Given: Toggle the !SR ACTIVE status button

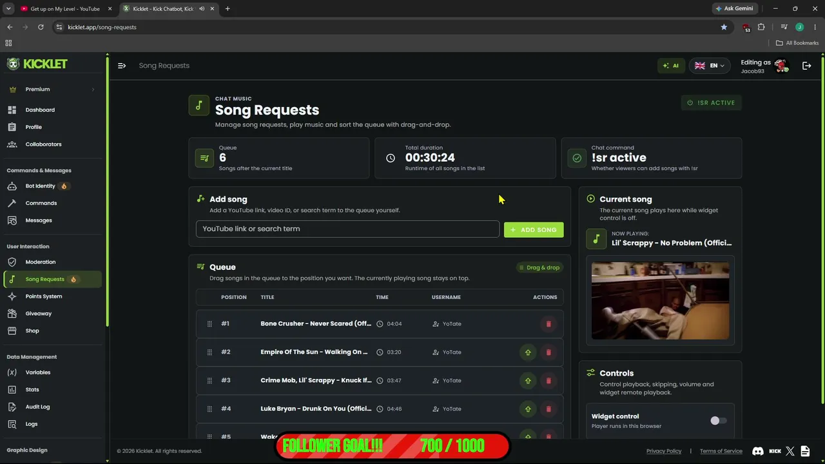Looking at the screenshot, I should 712,102.
